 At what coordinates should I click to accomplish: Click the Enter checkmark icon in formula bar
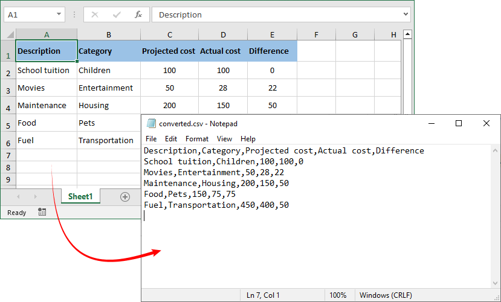[117, 14]
